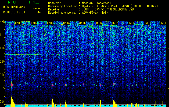Click time marker 0505
The height and width of the screenshot is (107, 169).
click(x=82, y=23)
